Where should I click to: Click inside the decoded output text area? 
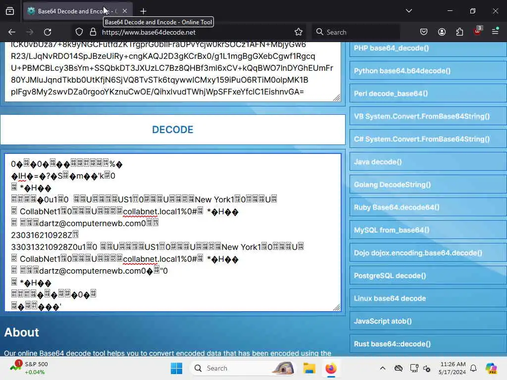(x=173, y=233)
